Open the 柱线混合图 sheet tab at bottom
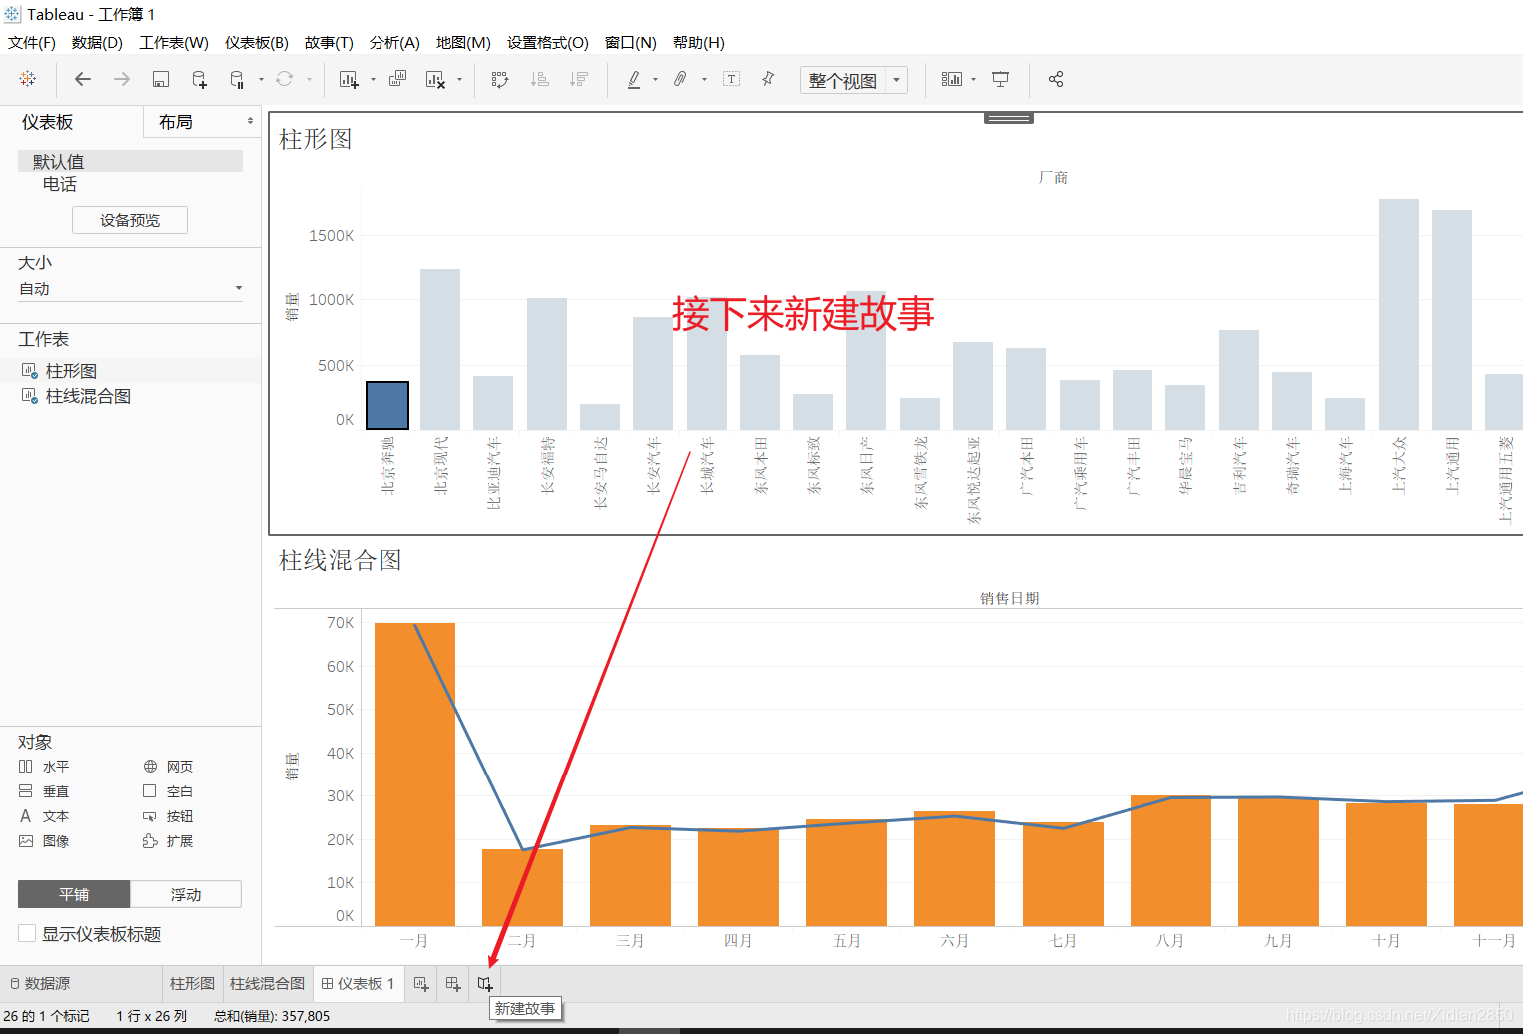 point(267,984)
